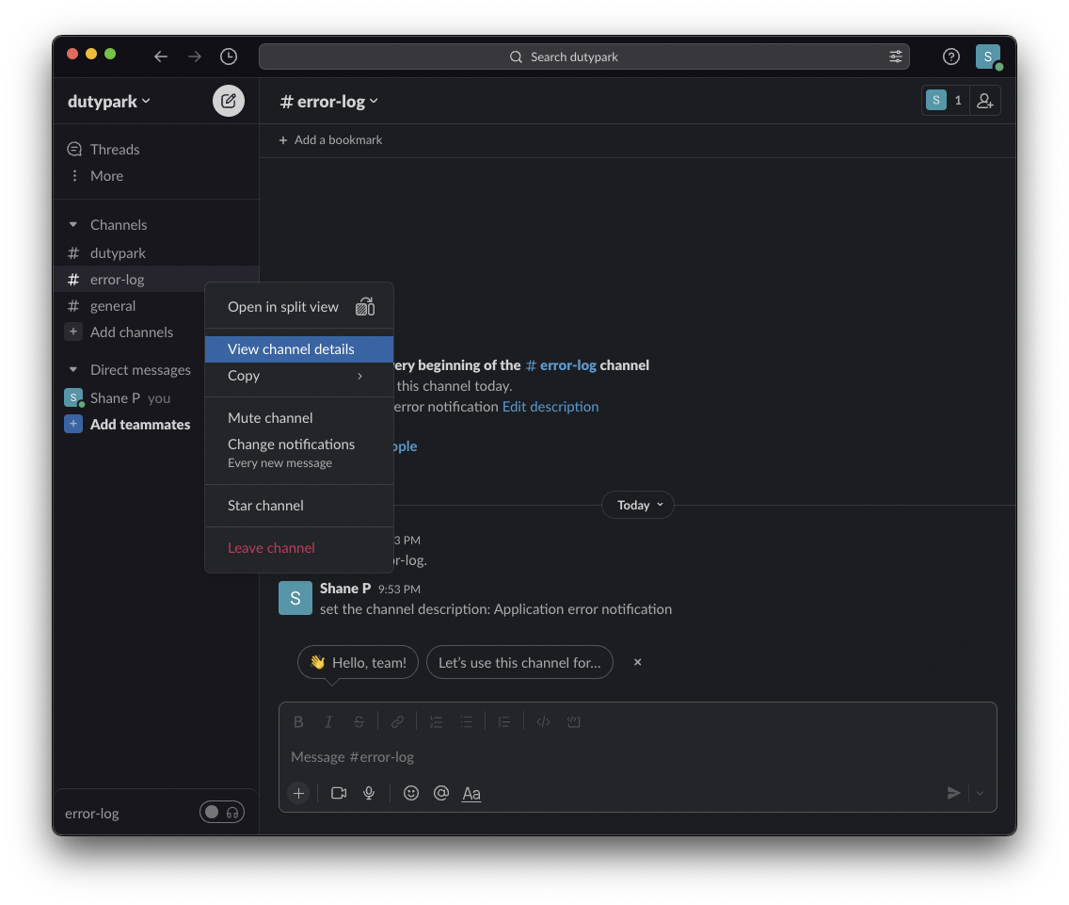Add people to channel icon
The image size is (1069, 905).
[984, 101]
